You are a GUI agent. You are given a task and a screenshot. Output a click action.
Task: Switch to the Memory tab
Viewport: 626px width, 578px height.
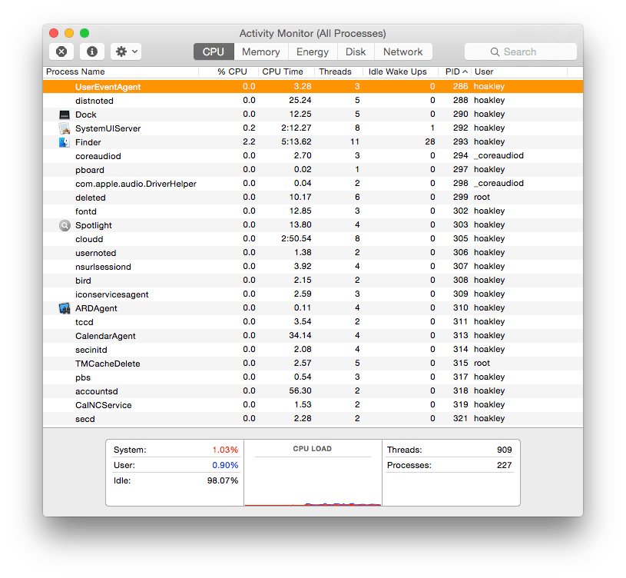pyautogui.click(x=260, y=51)
